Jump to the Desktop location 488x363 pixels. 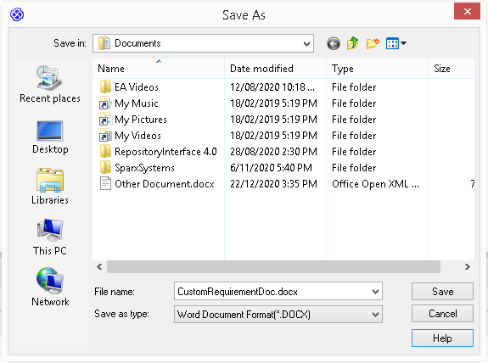click(x=50, y=137)
